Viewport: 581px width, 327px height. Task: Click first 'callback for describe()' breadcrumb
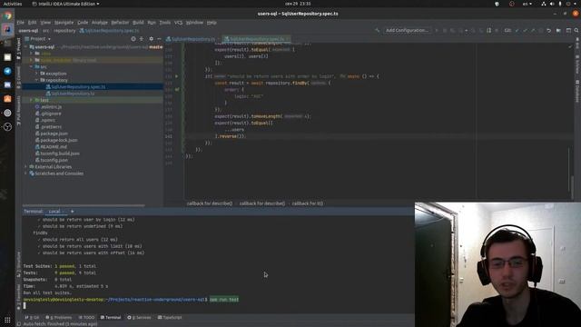[210, 203]
